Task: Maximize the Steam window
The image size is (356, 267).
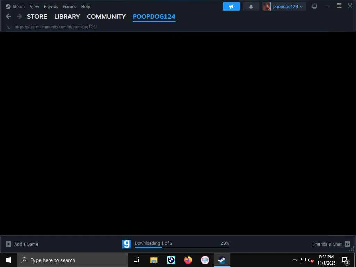Action: [339, 6]
